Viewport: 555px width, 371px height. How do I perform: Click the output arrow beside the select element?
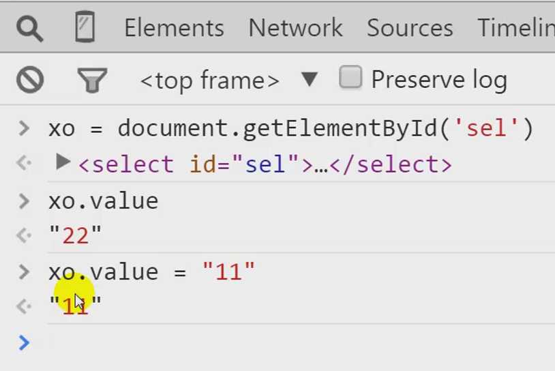[24, 164]
